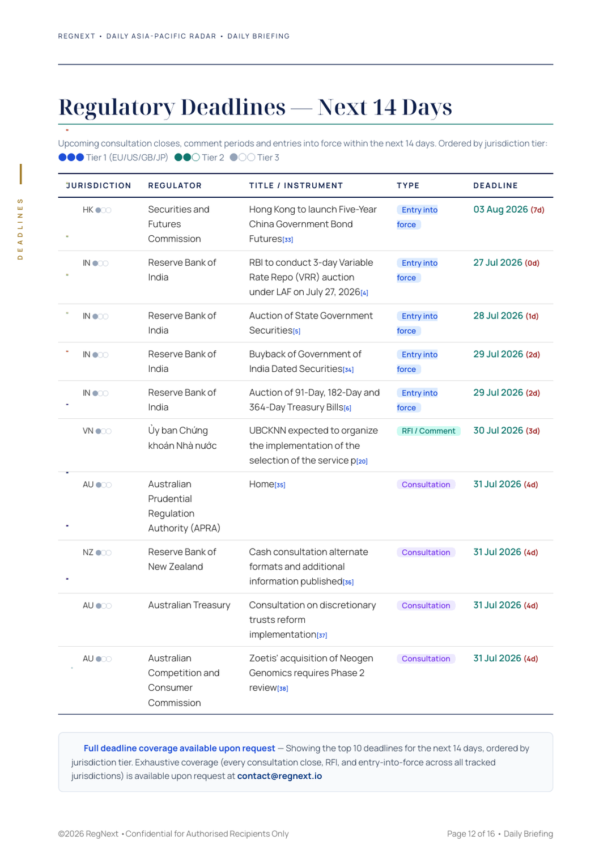Click the REGULATOR column header

click(175, 185)
